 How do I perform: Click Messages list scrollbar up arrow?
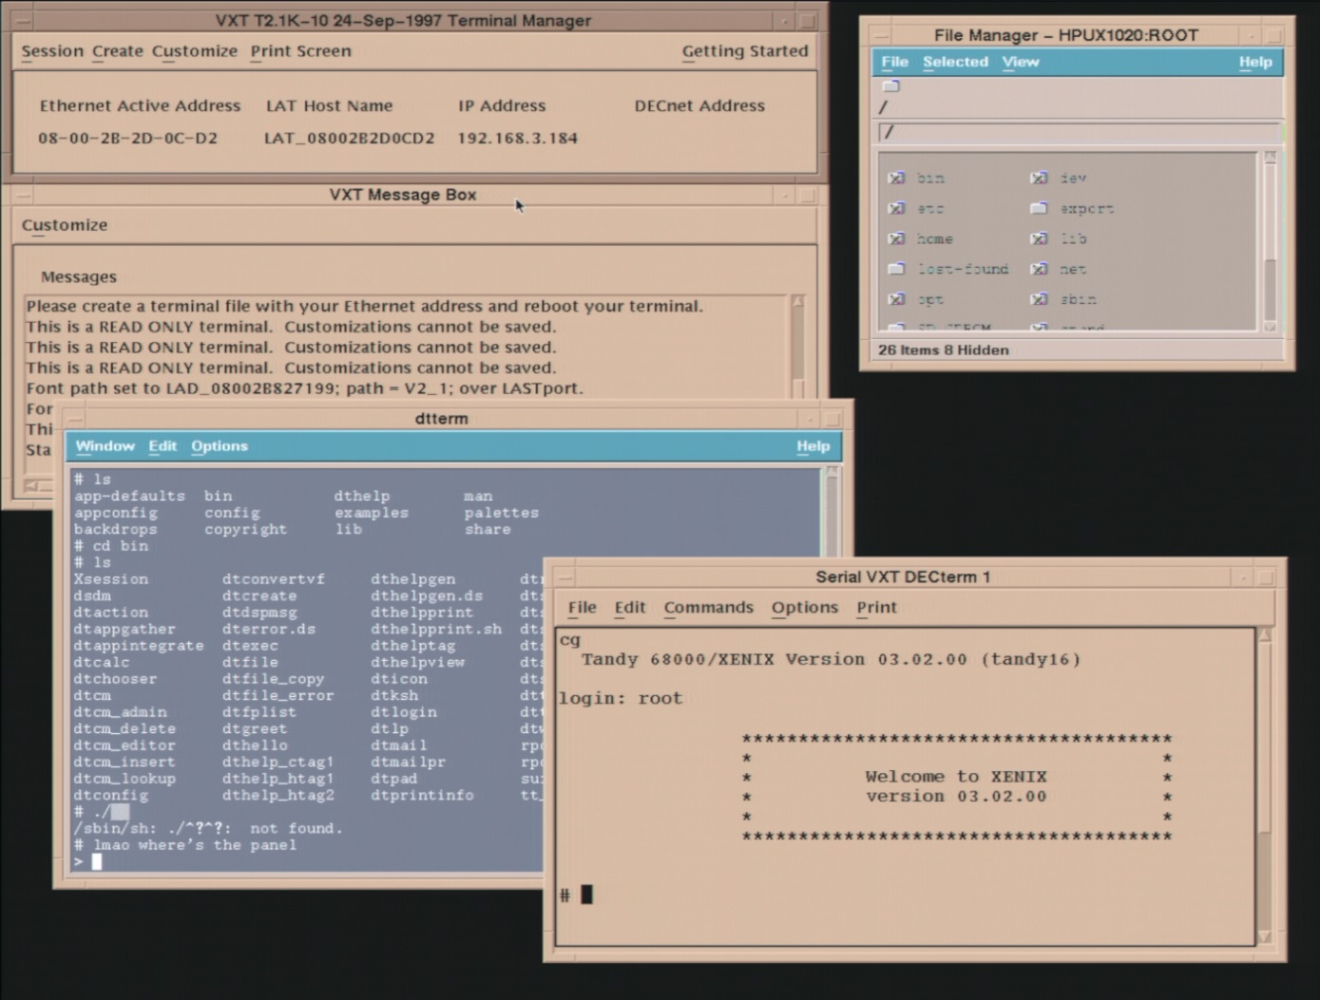coord(798,302)
